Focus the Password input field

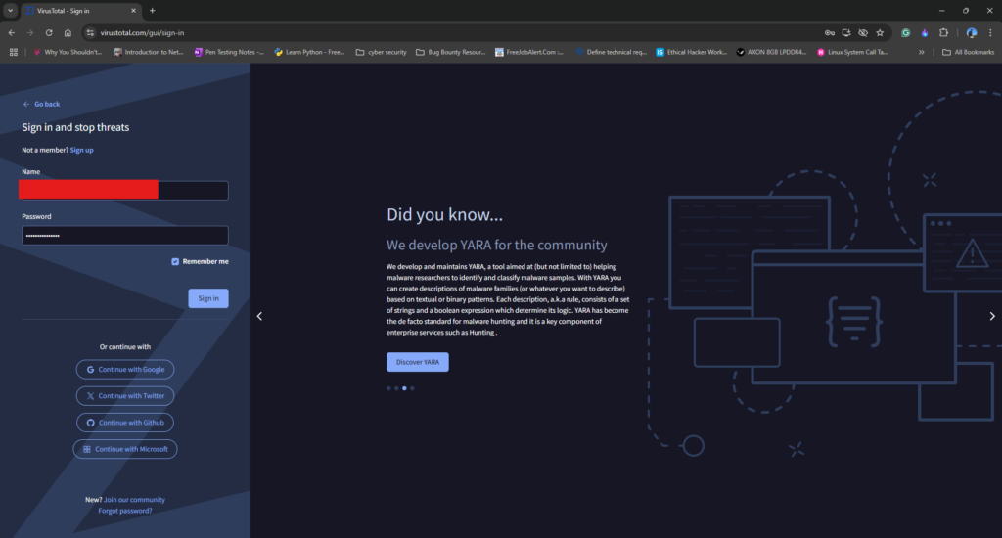124,235
